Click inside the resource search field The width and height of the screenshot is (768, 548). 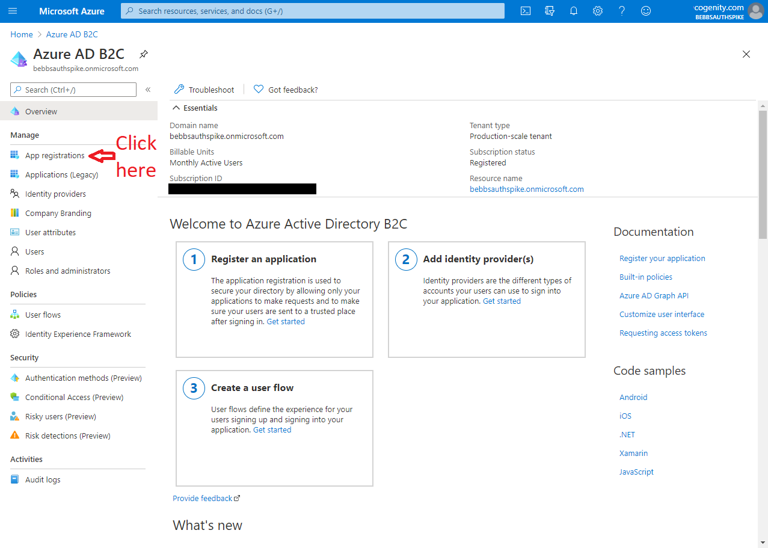(x=312, y=10)
